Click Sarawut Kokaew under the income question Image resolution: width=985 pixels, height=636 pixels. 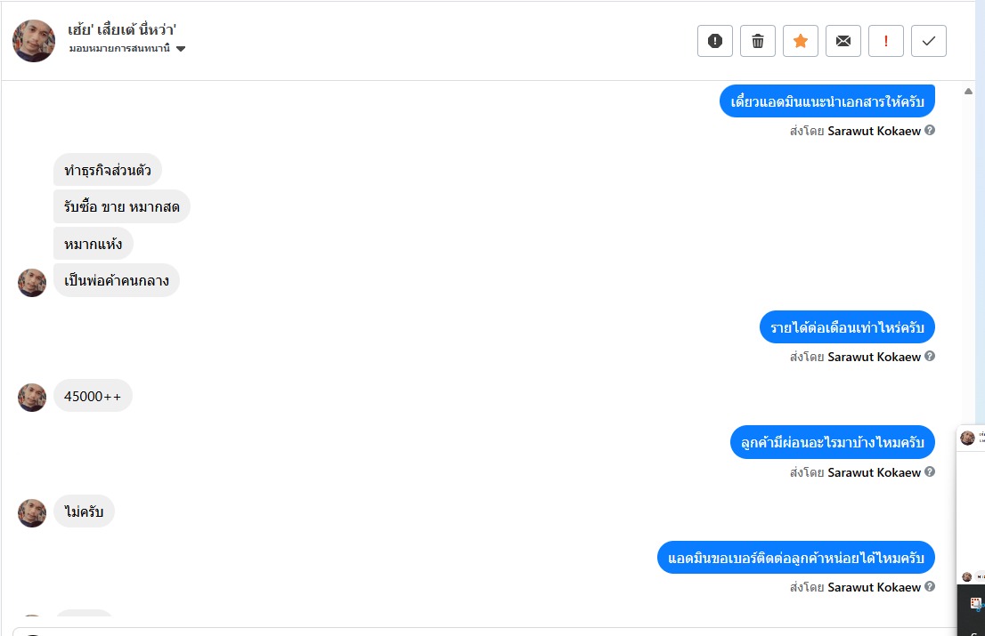[874, 357]
